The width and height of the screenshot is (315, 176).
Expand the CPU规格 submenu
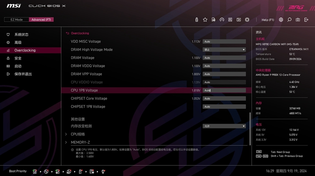(78, 134)
